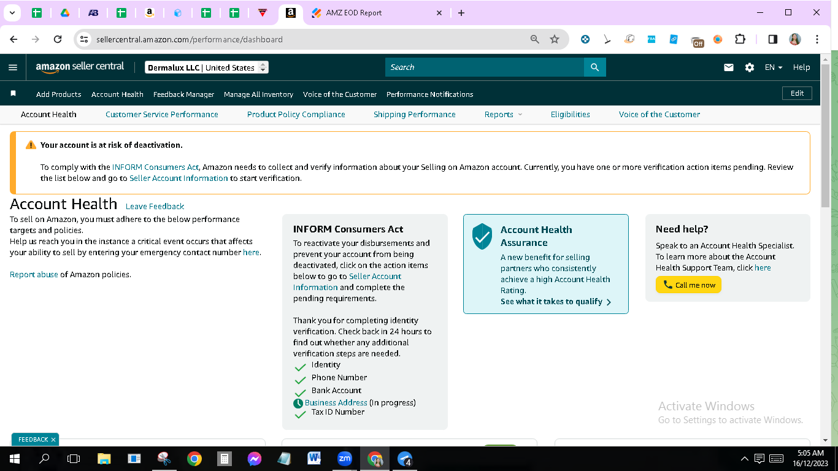Open Feedback Manager from the favorites bar
The width and height of the screenshot is (838, 471).
pos(184,94)
